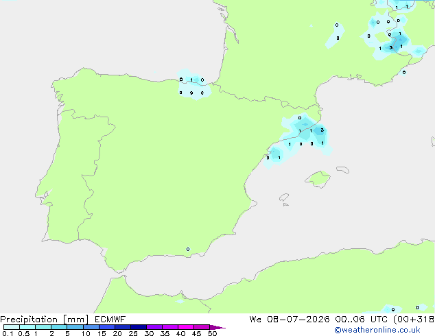This screenshot has height=336, width=435.
Task: Click the legend value label '25'
Action: tap(133, 333)
